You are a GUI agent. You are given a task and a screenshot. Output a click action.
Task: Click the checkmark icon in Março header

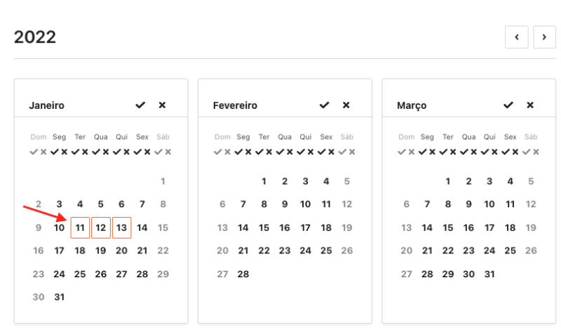(508, 105)
